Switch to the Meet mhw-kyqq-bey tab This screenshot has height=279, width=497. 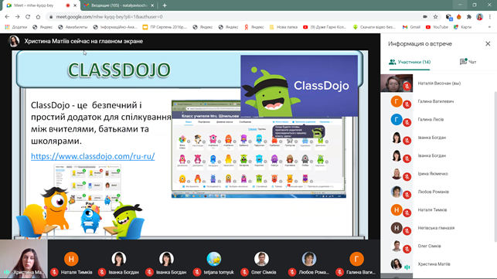tap(39, 5)
